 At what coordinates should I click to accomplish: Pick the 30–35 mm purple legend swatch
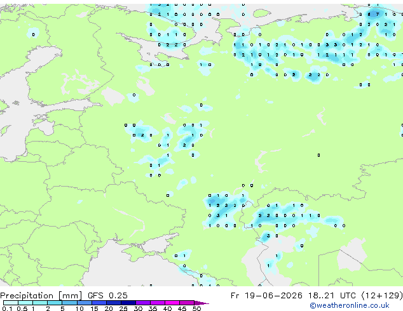point(142,303)
